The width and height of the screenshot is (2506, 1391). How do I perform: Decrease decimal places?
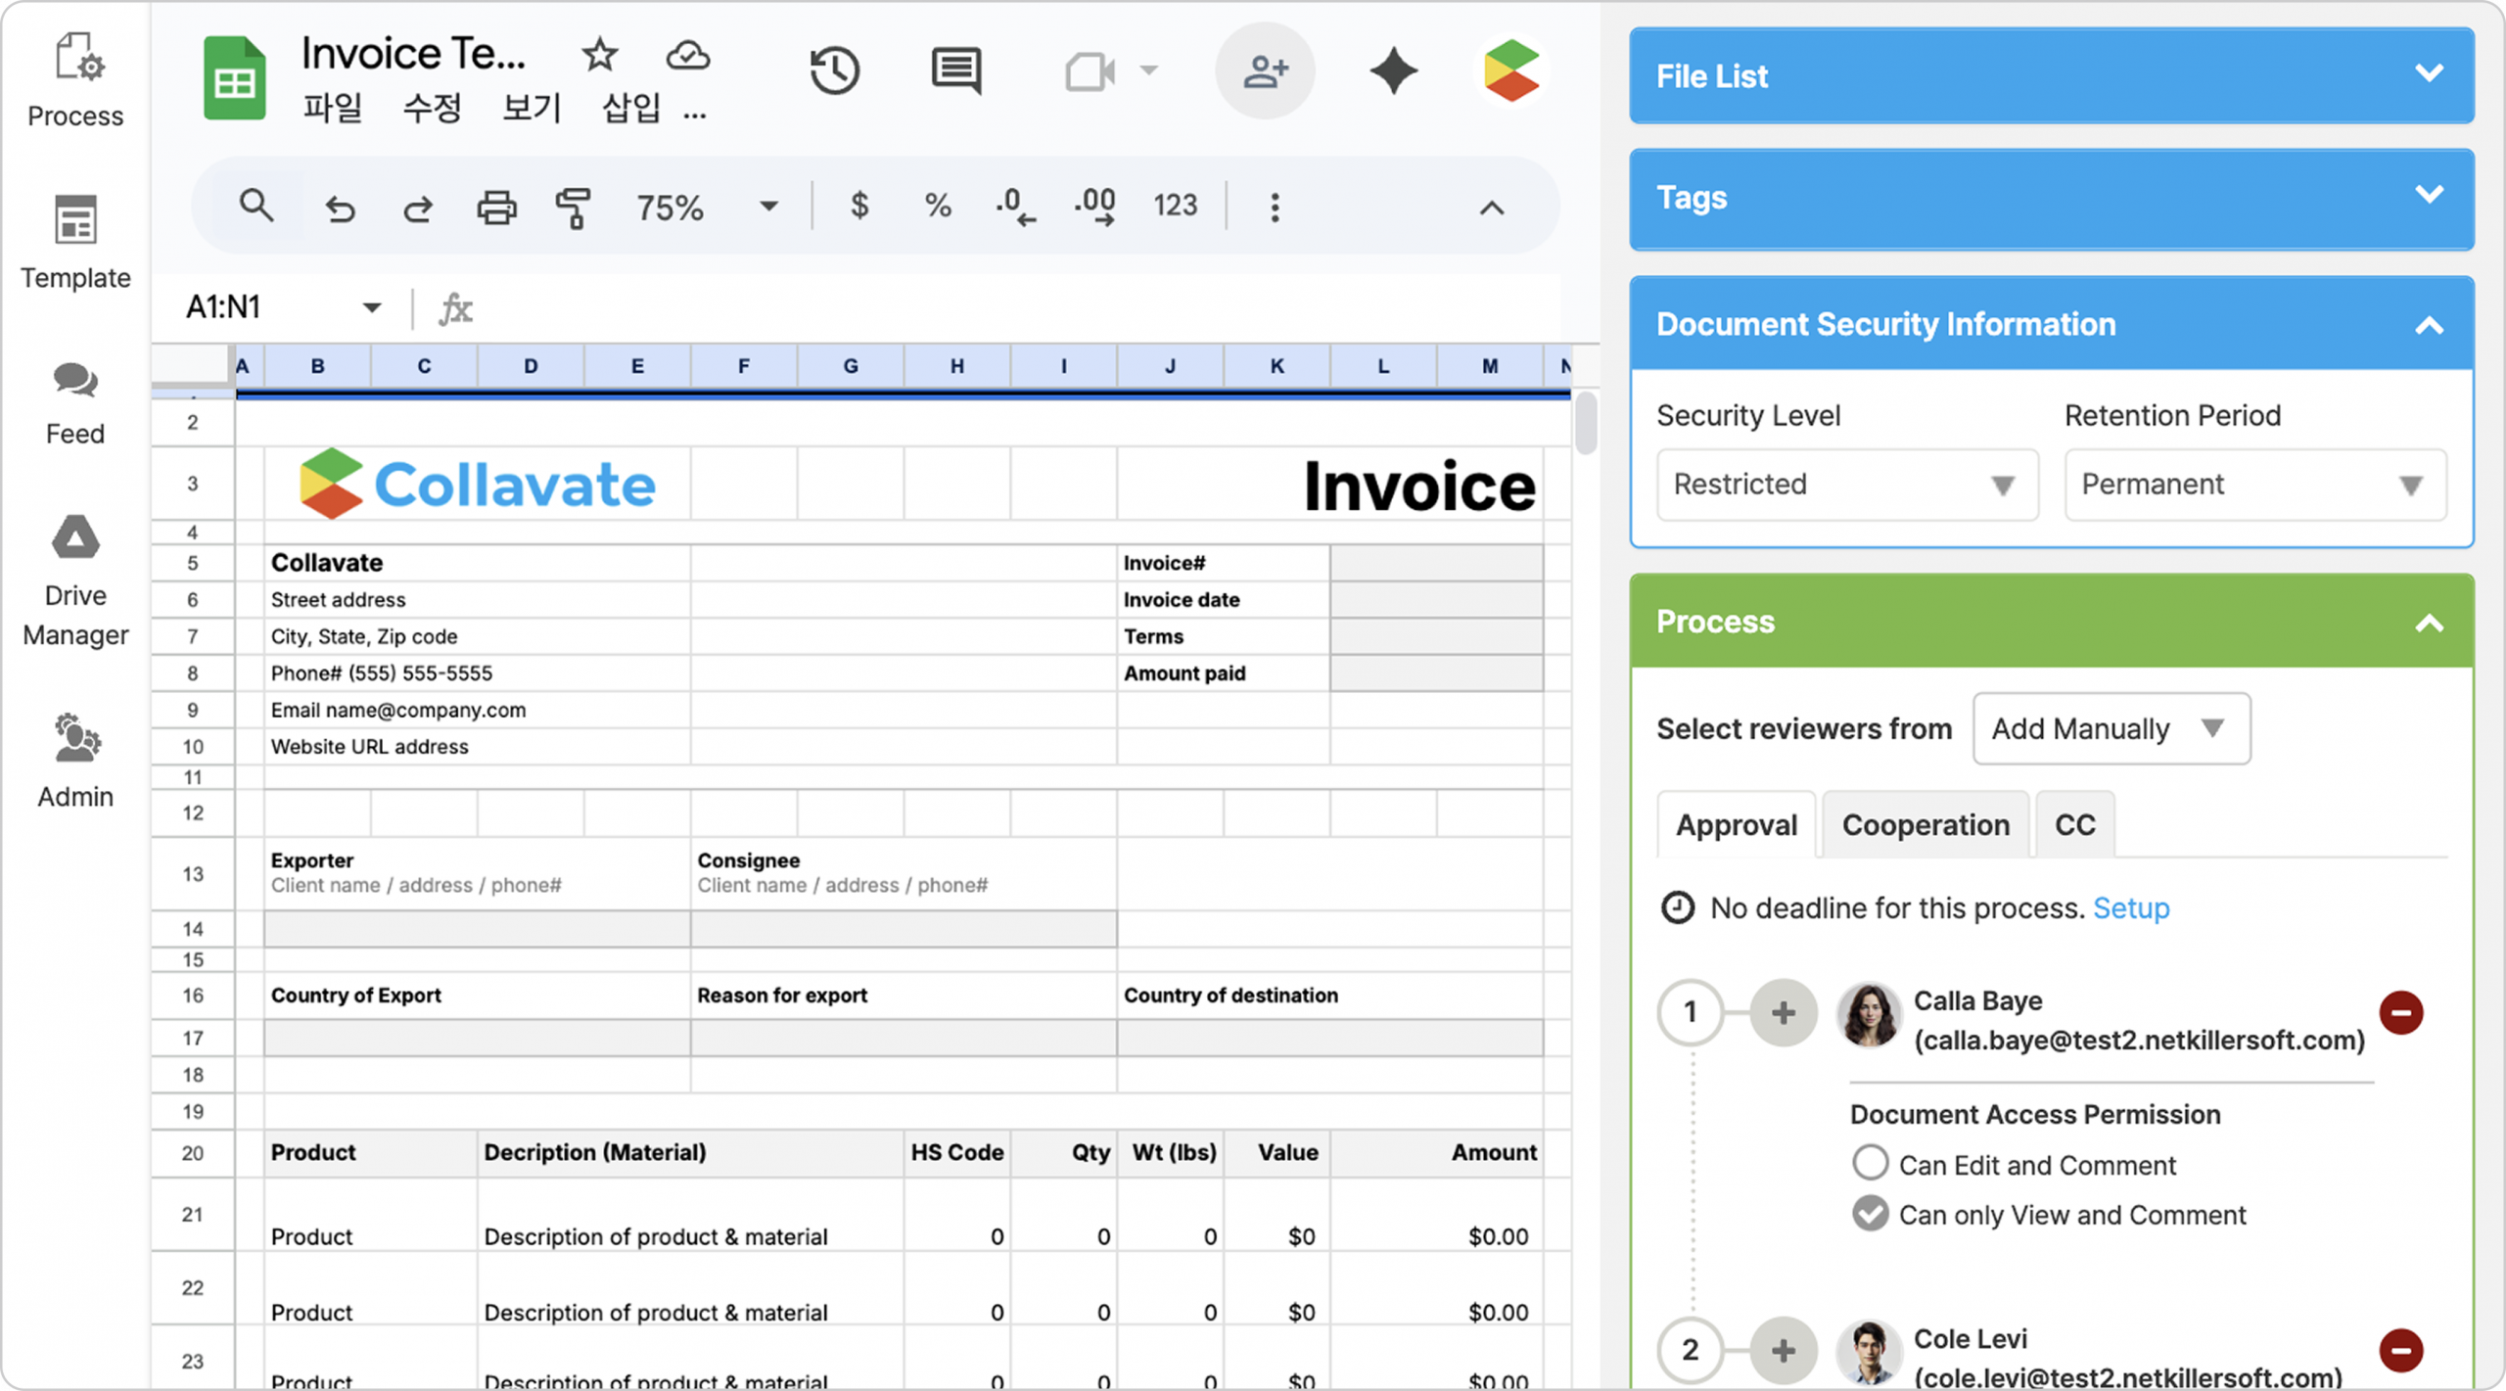(1014, 207)
